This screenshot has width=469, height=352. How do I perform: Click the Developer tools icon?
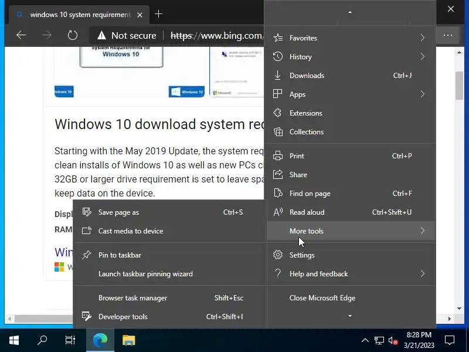(x=87, y=316)
